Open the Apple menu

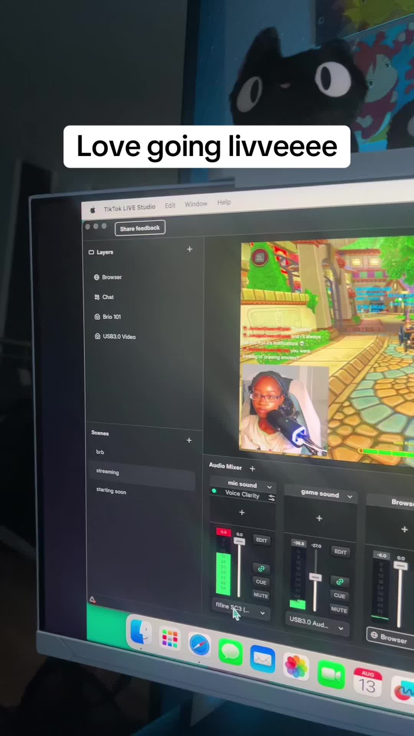(93, 210)
